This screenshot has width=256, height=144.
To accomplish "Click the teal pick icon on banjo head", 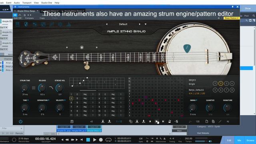I will point(187,48).
